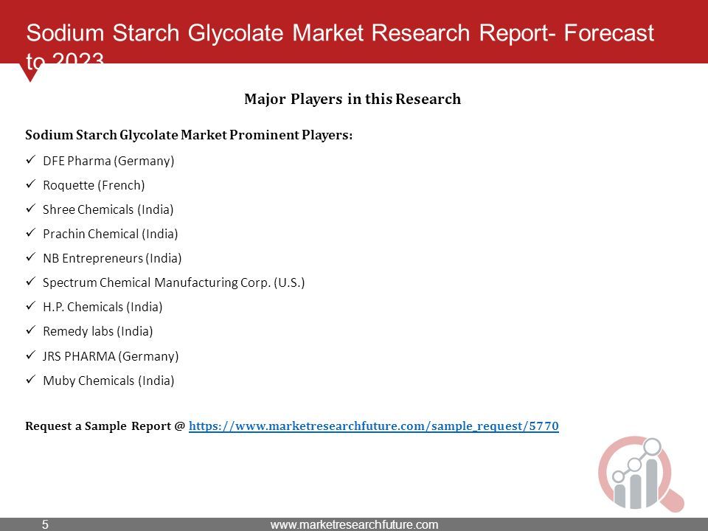Click the slide number 5 in footer
The image size is (708, 531).
pyautogui.click(x=45, y=524)
